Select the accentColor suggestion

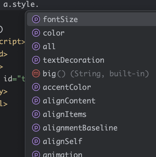pos(92,87)
